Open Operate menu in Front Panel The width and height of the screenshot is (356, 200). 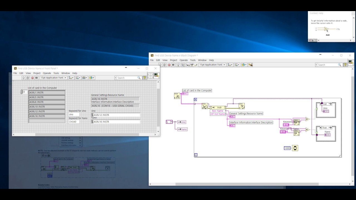click(x=47, y=73)
